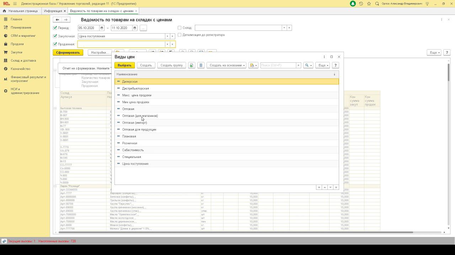Viewport: 455px width, 255px height.
Task: Open the Еще menu in the Виды цен dialog
Action: [323, 65]
